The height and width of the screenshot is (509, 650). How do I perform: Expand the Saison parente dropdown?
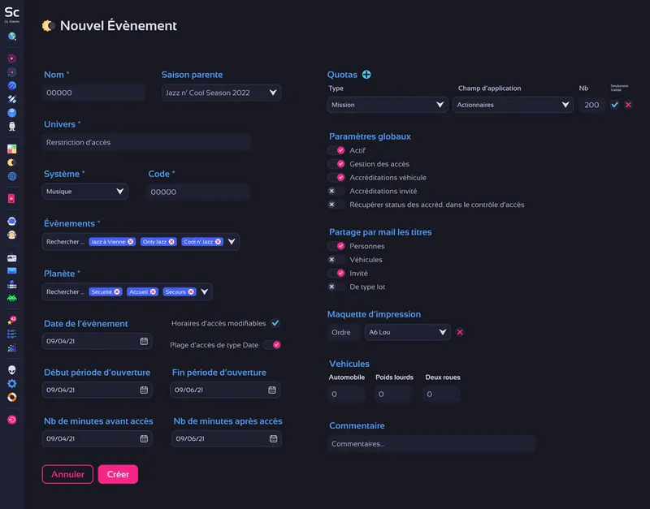pos(221,93)
